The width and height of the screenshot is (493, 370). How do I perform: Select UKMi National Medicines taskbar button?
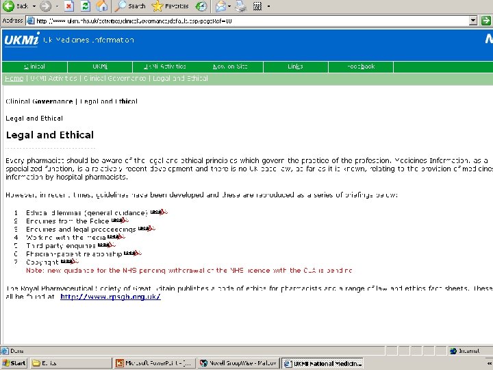tap(323, 363)
